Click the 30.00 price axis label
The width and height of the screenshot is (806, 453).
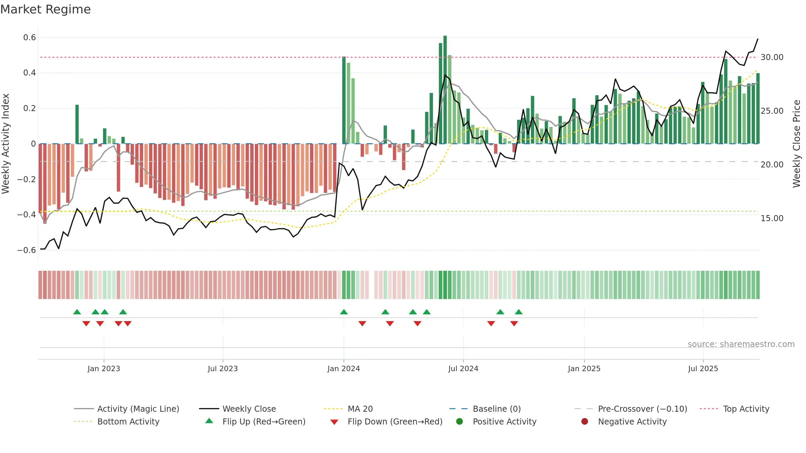772,57
